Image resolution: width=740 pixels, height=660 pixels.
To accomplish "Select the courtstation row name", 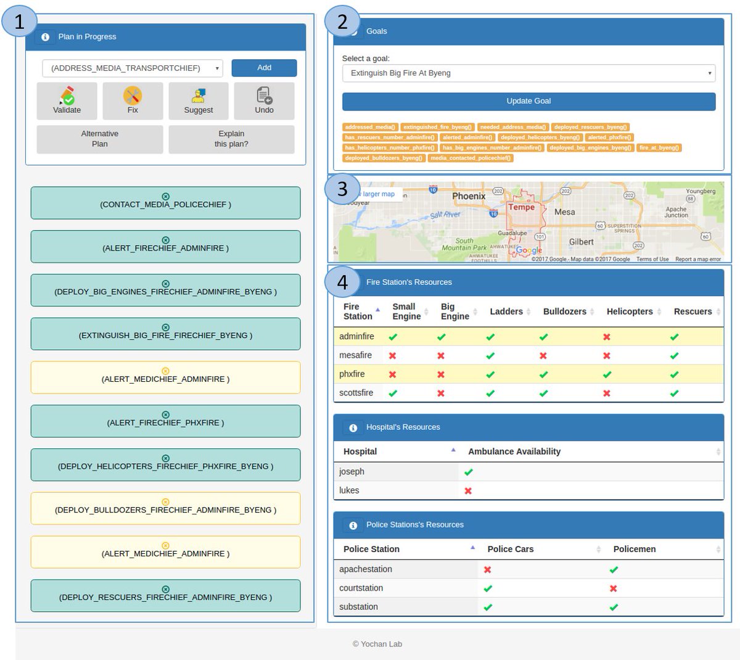I will point(361,588).
